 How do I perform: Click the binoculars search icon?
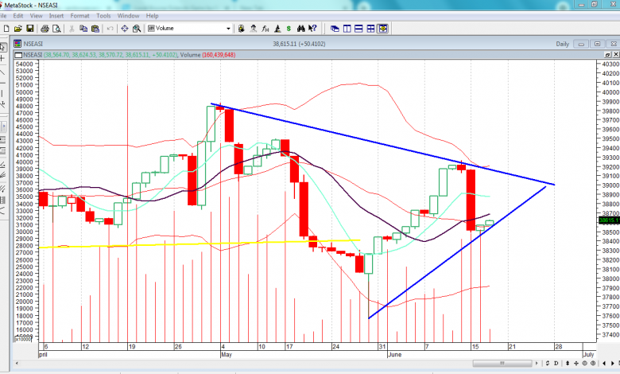(300, 29)
